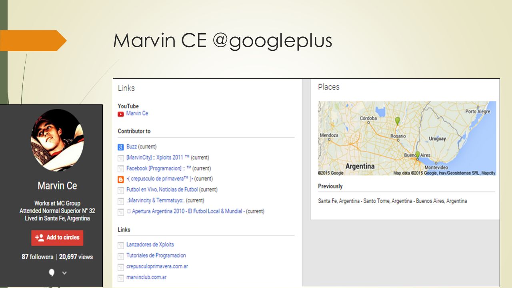Open the Marvin Ce YouTube link
512x288 pixels.
pyautogui.click(x=137, y=114)
